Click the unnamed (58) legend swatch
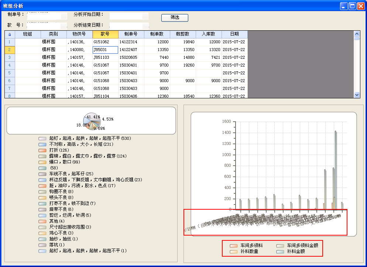 [x=42, y=168]
